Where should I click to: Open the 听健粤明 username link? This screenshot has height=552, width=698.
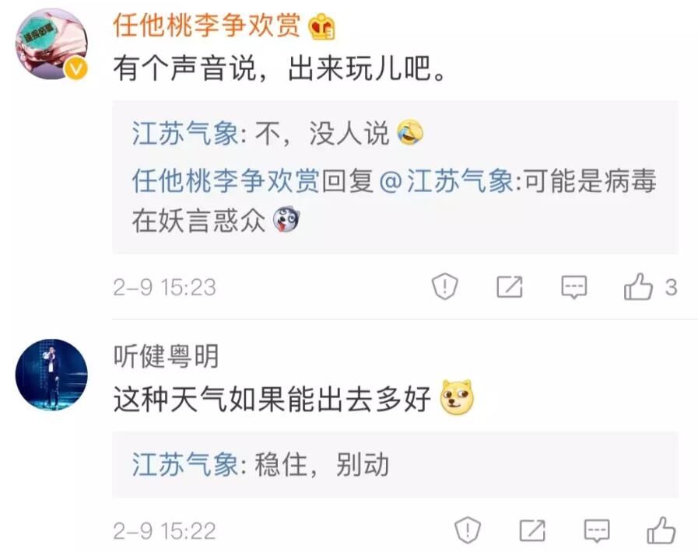pos(166,356)
